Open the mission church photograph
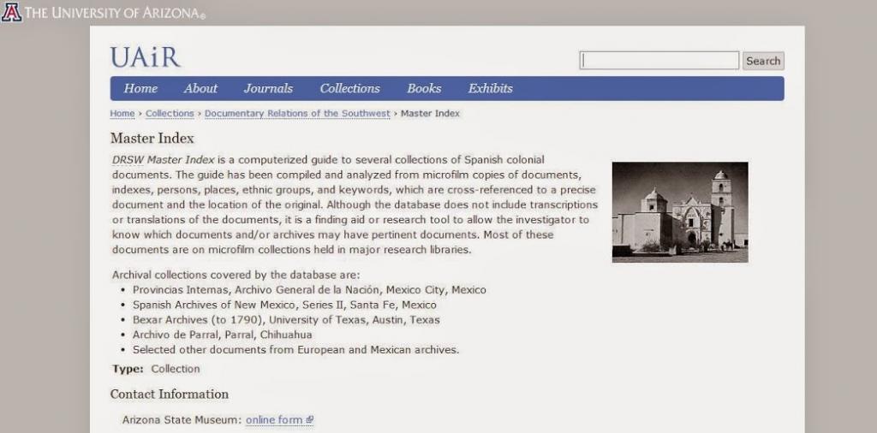The height and width of the screenshot is (433, 877). point(680,212)
